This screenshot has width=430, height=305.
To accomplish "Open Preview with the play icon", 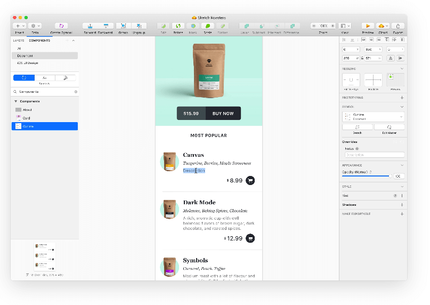I will click(x=368, y=26).
